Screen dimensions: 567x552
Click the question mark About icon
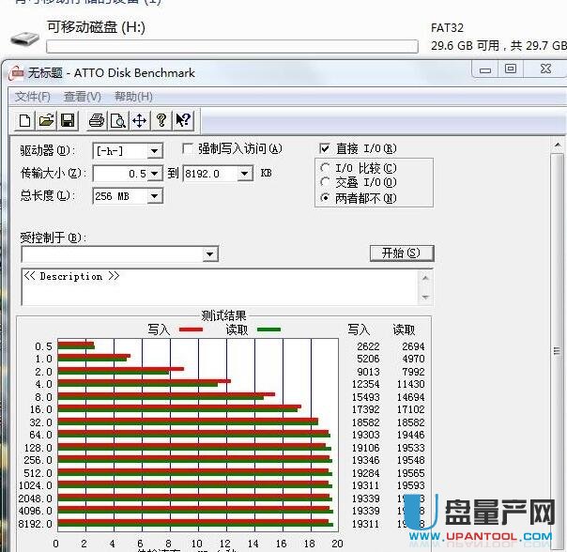[x=161, y=120]
